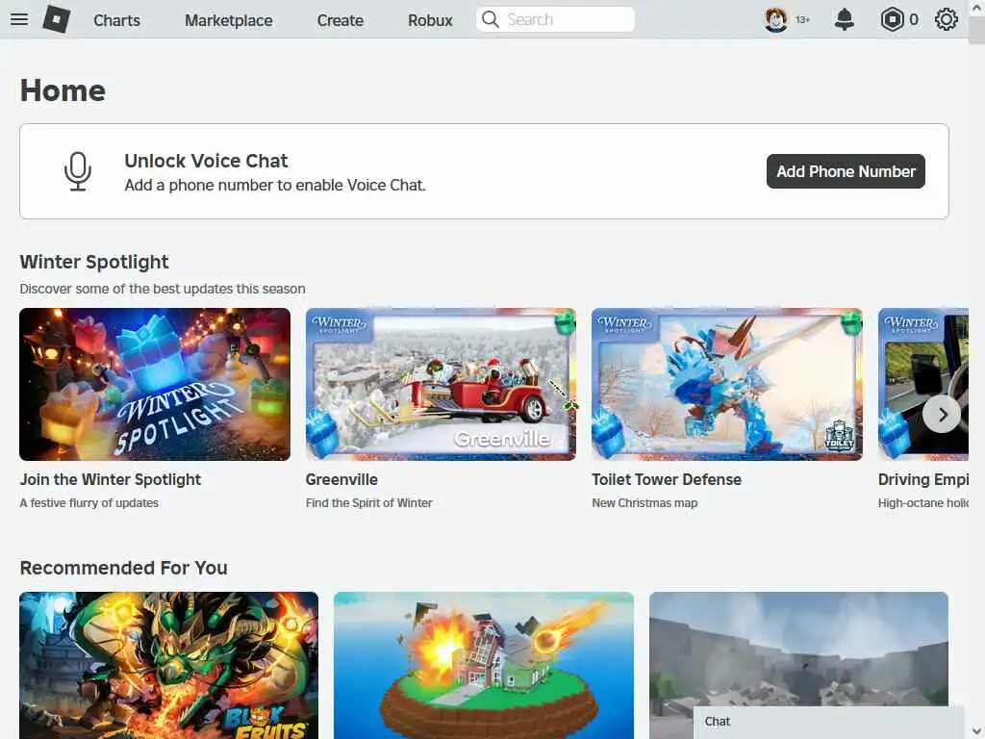Screen dimensions: 985x739
Task: Click the Home page heading
Action: tap(63, 90)
